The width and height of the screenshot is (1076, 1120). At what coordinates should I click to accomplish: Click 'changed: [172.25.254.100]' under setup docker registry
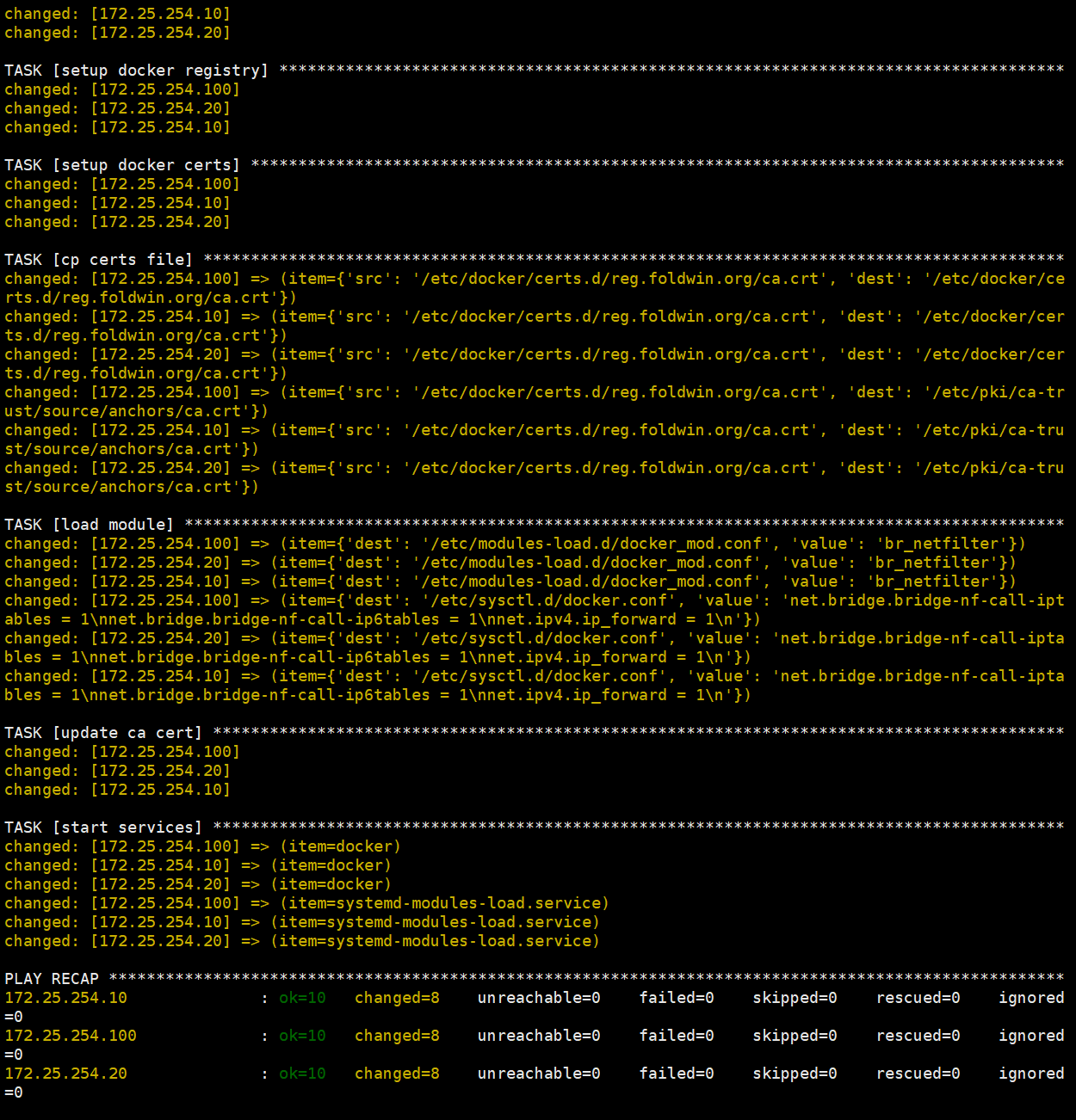pyautogui.click(x=122, y=89)
